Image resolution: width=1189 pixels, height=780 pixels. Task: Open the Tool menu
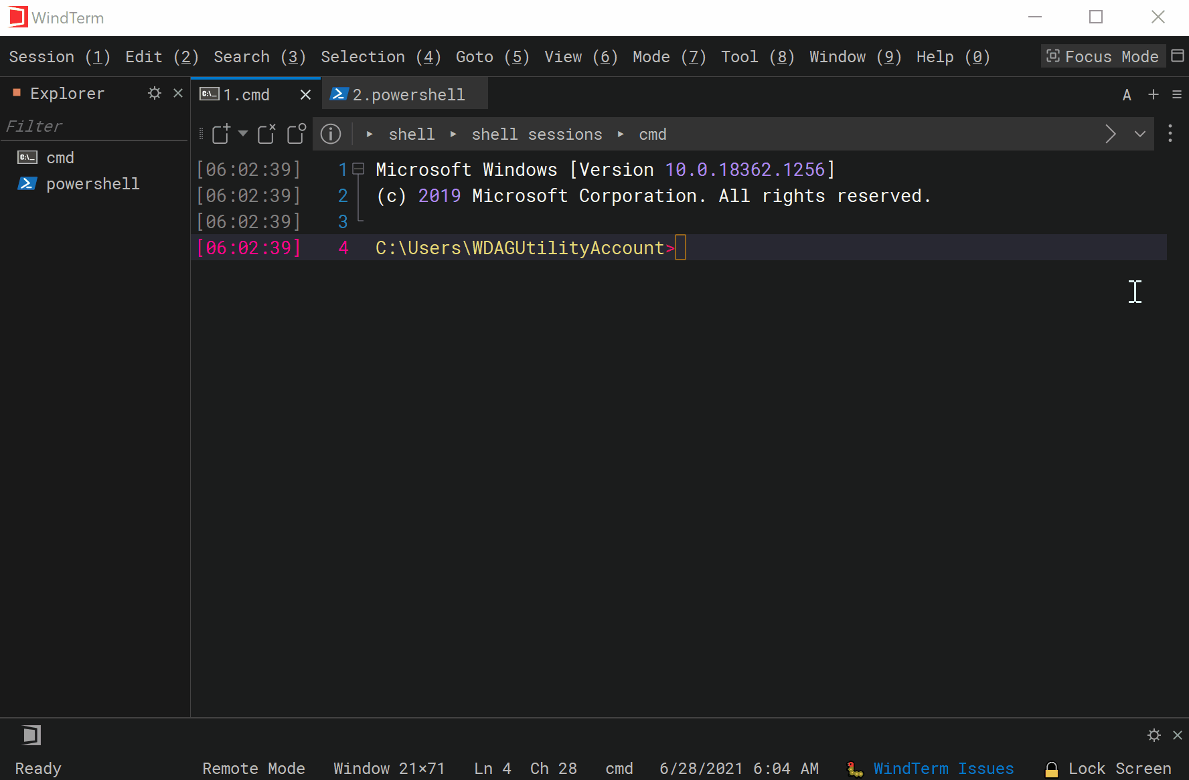click(758, 57)
